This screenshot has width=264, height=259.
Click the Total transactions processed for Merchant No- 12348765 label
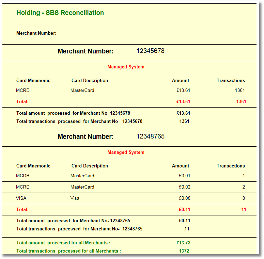tap(79, 229)
